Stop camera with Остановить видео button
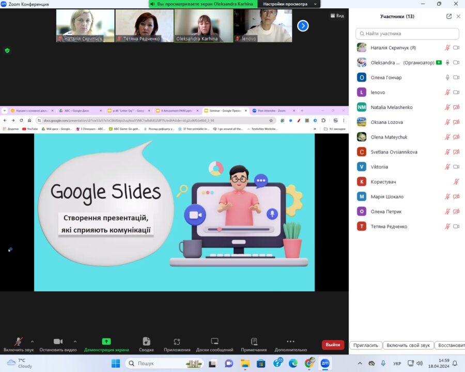 58,345
